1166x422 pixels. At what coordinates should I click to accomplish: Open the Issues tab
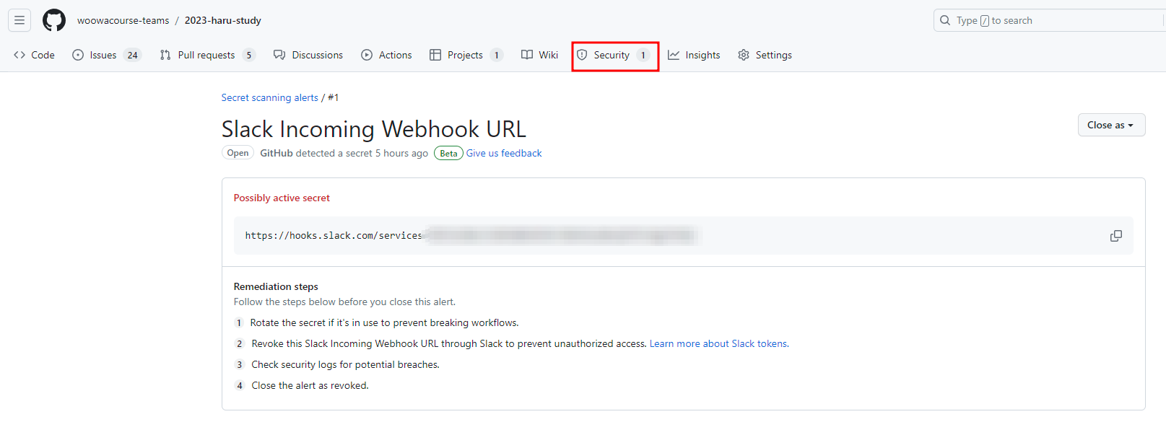107,55
